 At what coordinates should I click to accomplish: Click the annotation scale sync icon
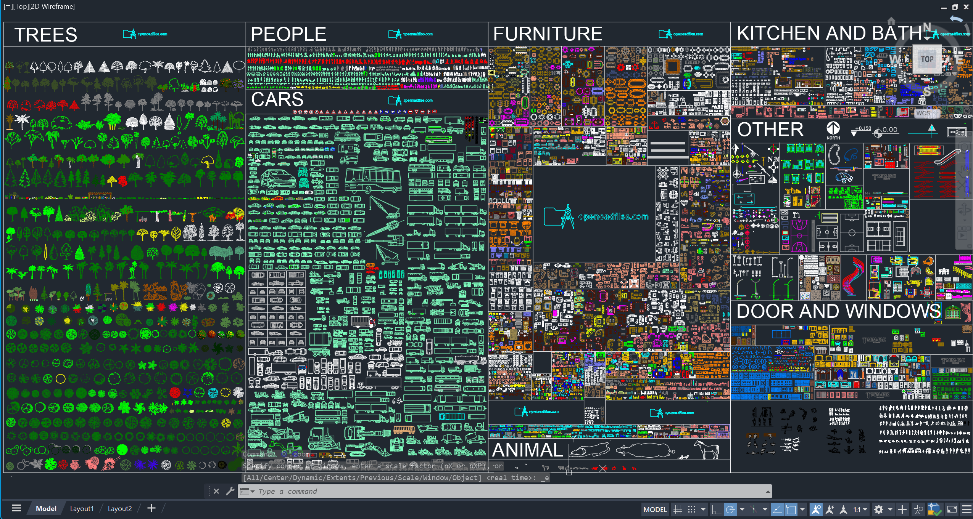pos(844,509)
